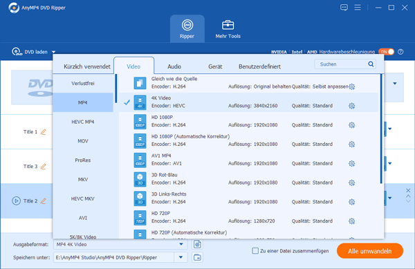The width and height of the screenshot is (415, 269).
Task: Open the hardware acceleration help icon
Action: tap(400, 52)
